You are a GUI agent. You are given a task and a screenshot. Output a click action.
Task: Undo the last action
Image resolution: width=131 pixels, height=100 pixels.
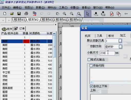click(42, 14)
